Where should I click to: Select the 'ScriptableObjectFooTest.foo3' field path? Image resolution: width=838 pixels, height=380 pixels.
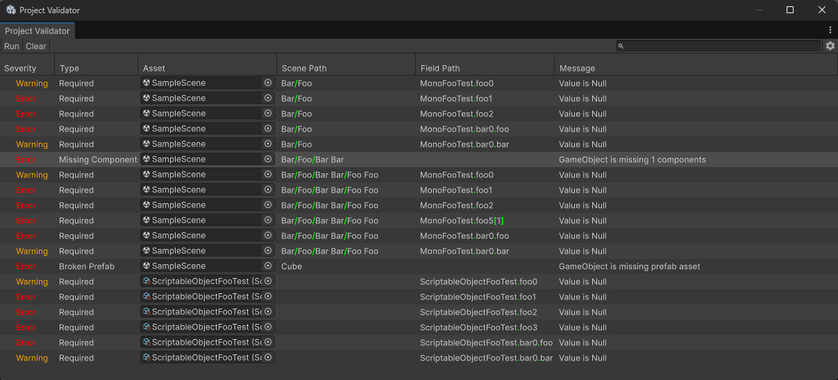tap(478, 327)
